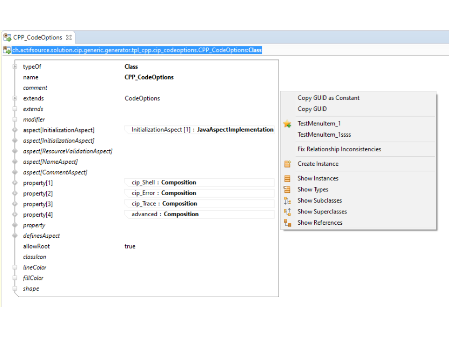Select the CPP_CodeOptions editor tab

[x=37, y=37]
